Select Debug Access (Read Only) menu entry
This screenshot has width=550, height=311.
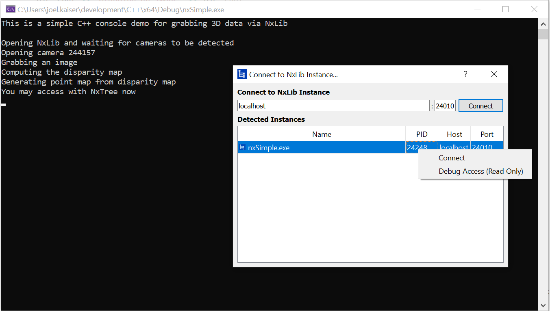click(480, 171)
